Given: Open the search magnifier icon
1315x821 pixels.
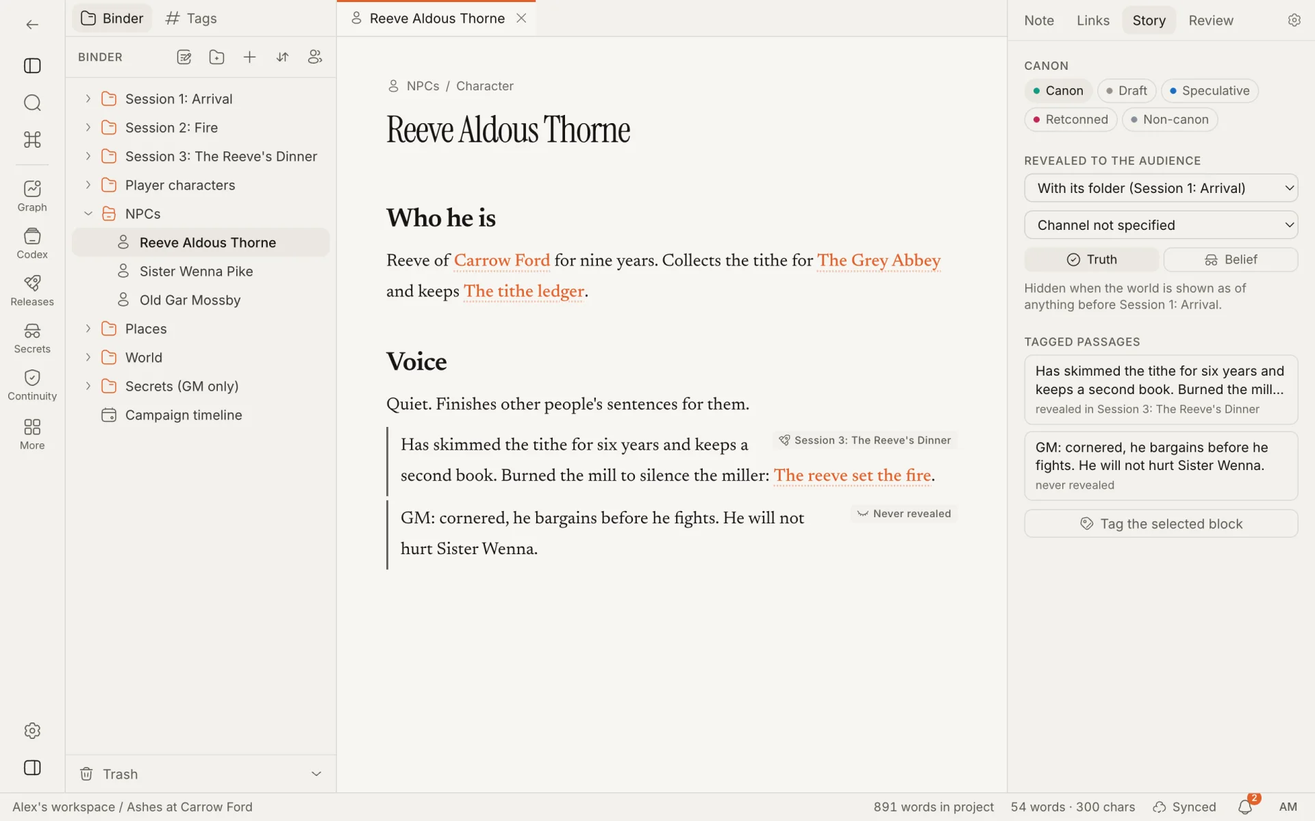Looking at the screenshot, I should coord(32,103).
